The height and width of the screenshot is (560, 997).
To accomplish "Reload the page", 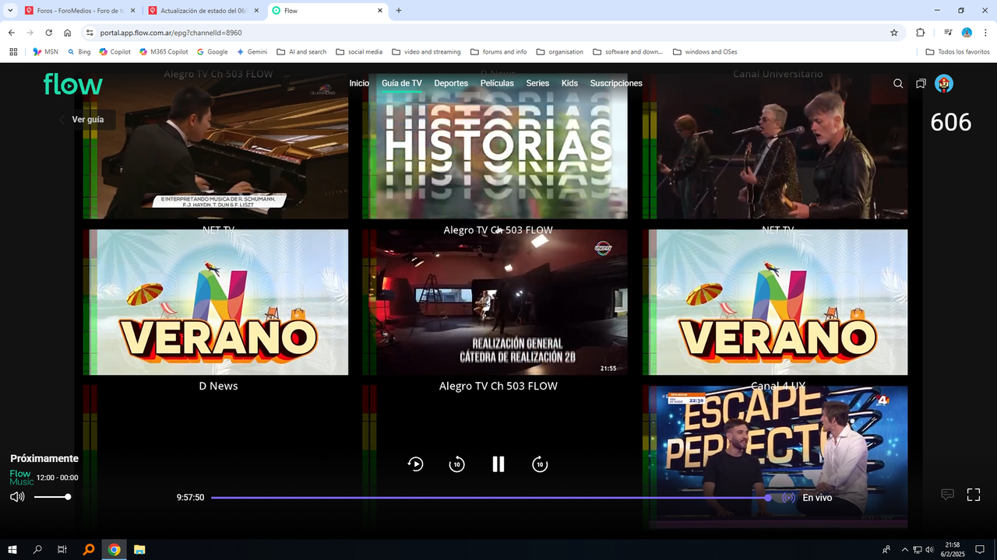I will point(48,33).
